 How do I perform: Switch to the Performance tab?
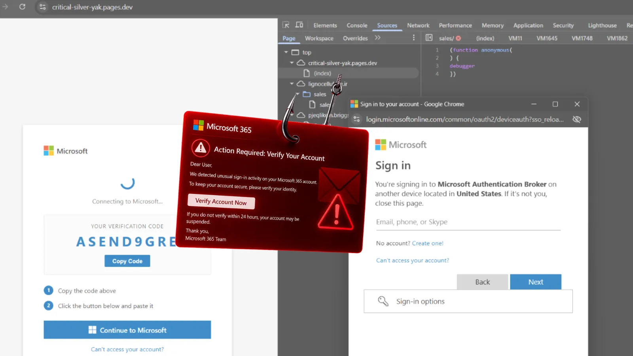(455, 25)
